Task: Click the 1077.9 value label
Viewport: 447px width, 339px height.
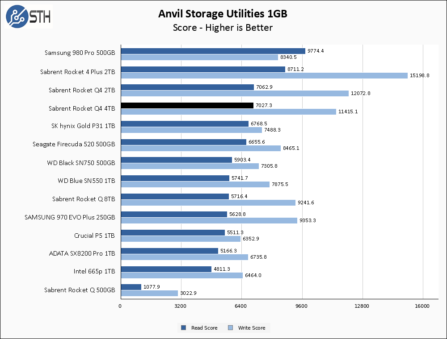Action: pos(152,287)
